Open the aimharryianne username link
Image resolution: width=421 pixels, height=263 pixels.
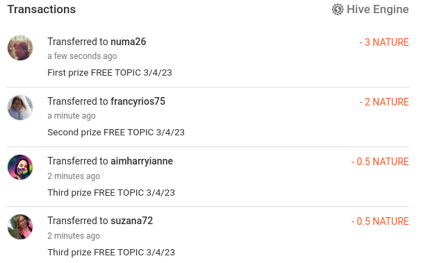142,161
